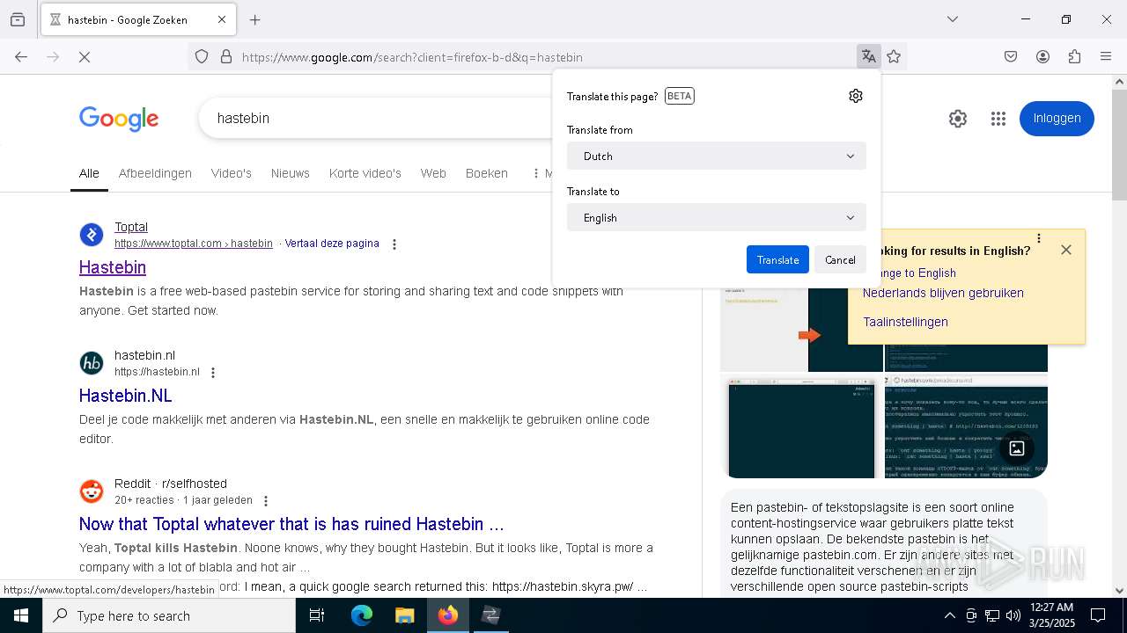The image size is (1127, 633).
Task: Open Google settings gear
Action: coord(958,119)
